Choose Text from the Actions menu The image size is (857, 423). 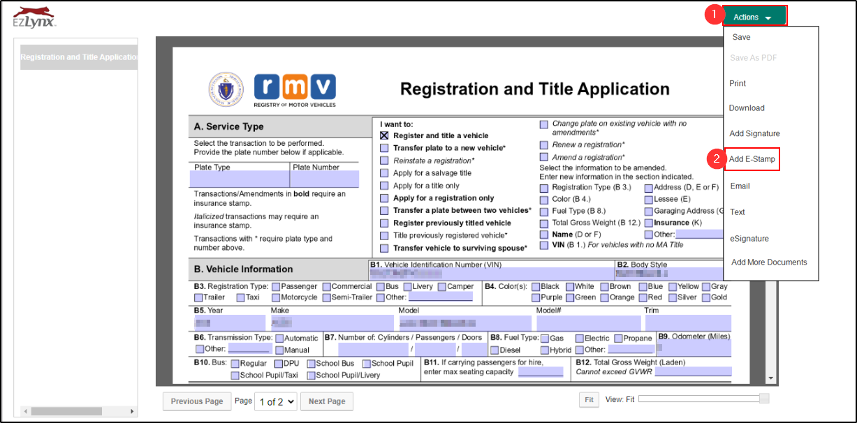point(738,212)
